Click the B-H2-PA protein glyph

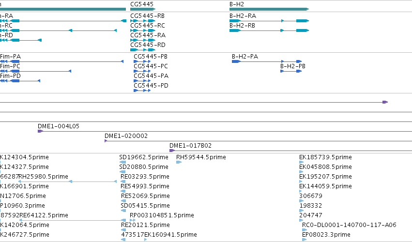coord(267,61)
